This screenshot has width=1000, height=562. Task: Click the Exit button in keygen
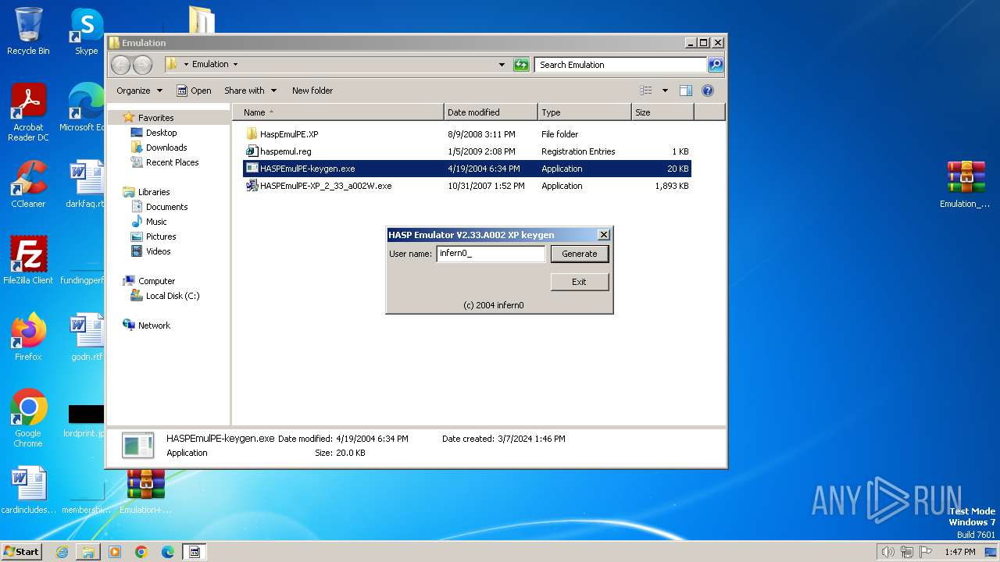[x=579, y=282]
